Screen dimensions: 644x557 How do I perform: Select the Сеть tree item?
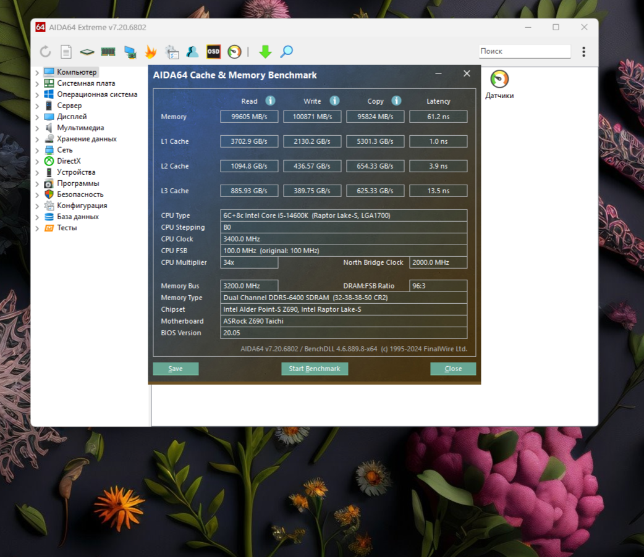click(x=65, y=150)
